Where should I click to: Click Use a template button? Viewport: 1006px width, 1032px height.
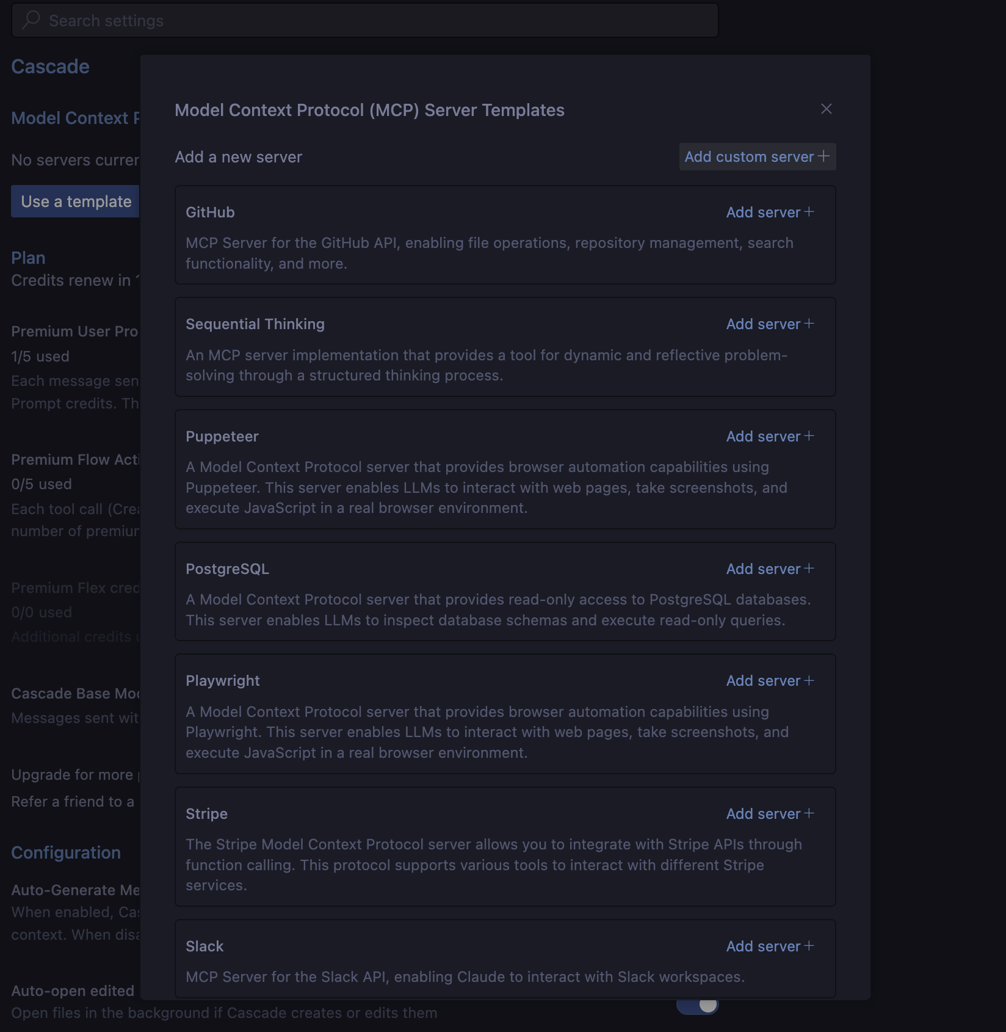[x=76, y=202]
